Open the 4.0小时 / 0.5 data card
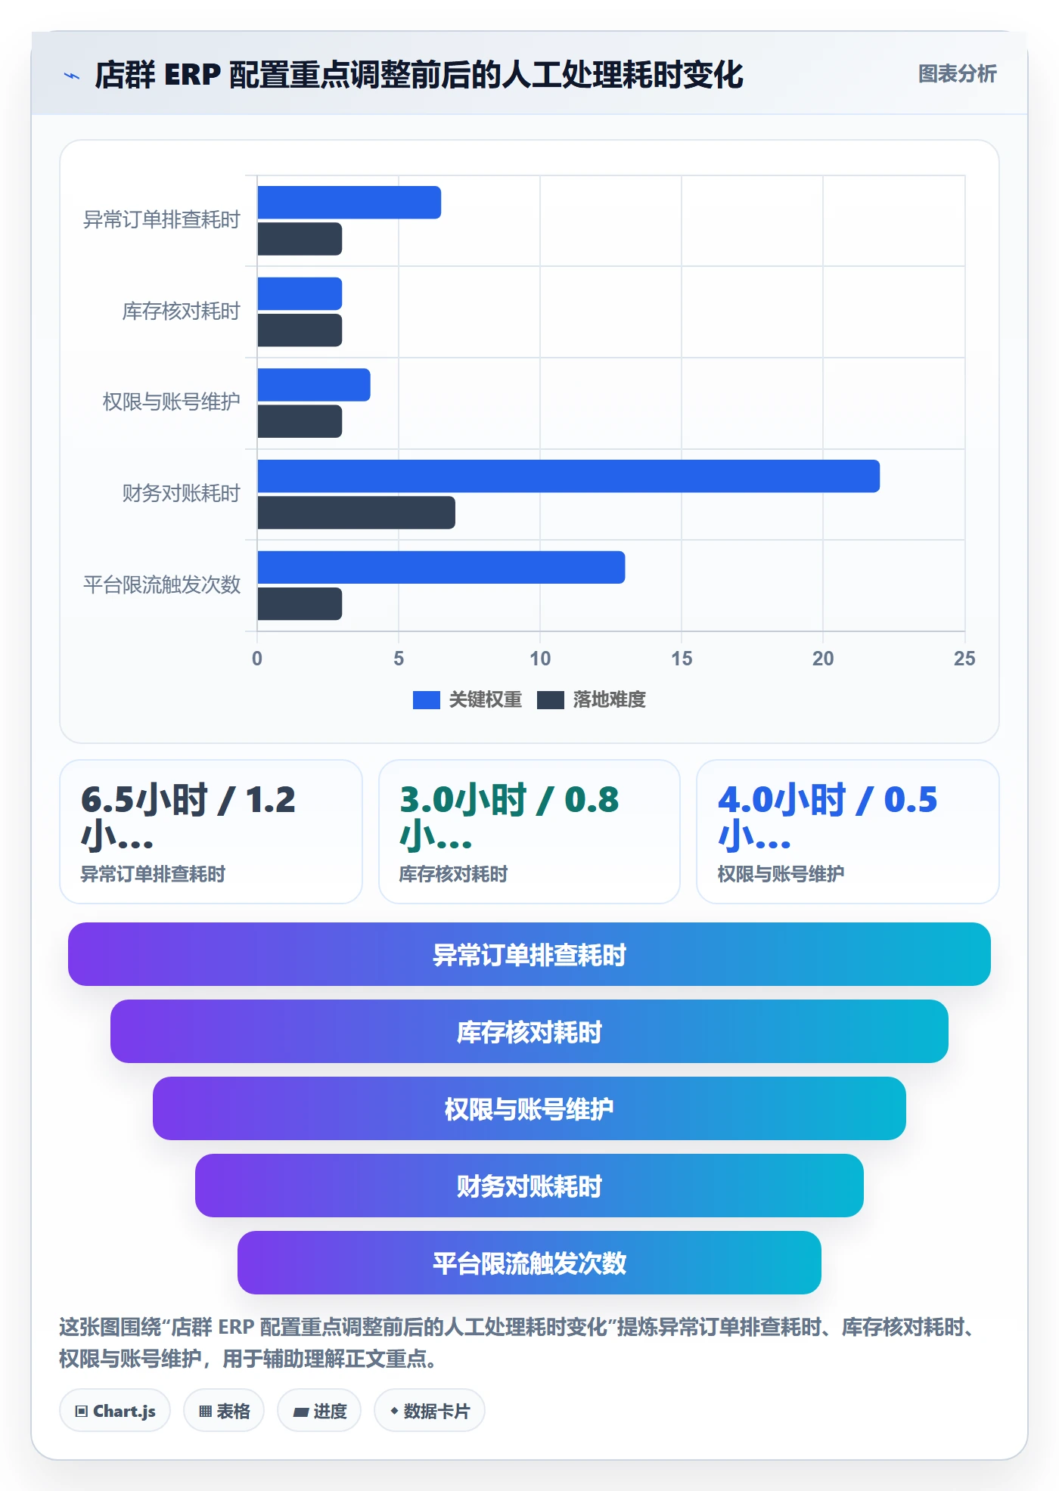 click(x=848, y=832)
